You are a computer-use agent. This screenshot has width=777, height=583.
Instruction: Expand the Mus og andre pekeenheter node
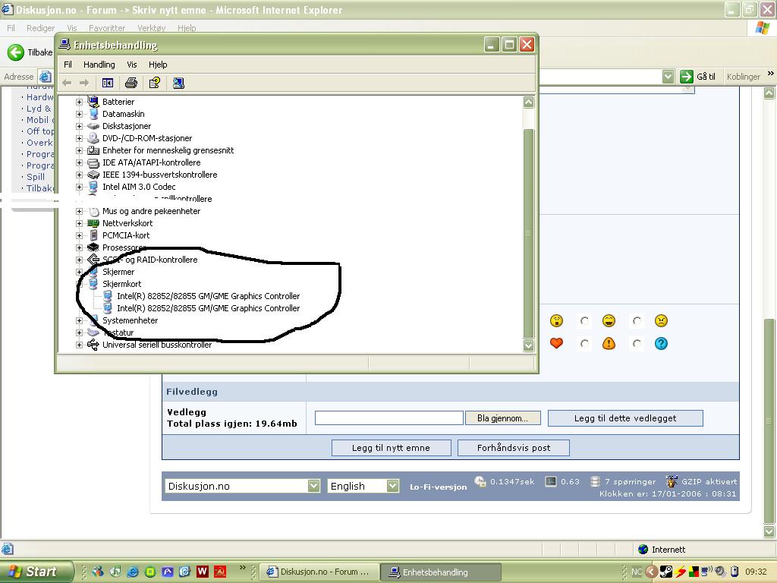[79, 211]
